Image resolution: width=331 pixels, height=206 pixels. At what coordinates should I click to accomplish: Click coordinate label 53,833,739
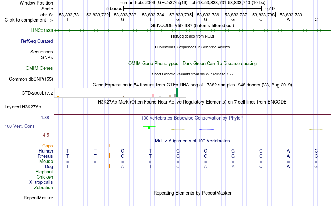click(291, 15)
